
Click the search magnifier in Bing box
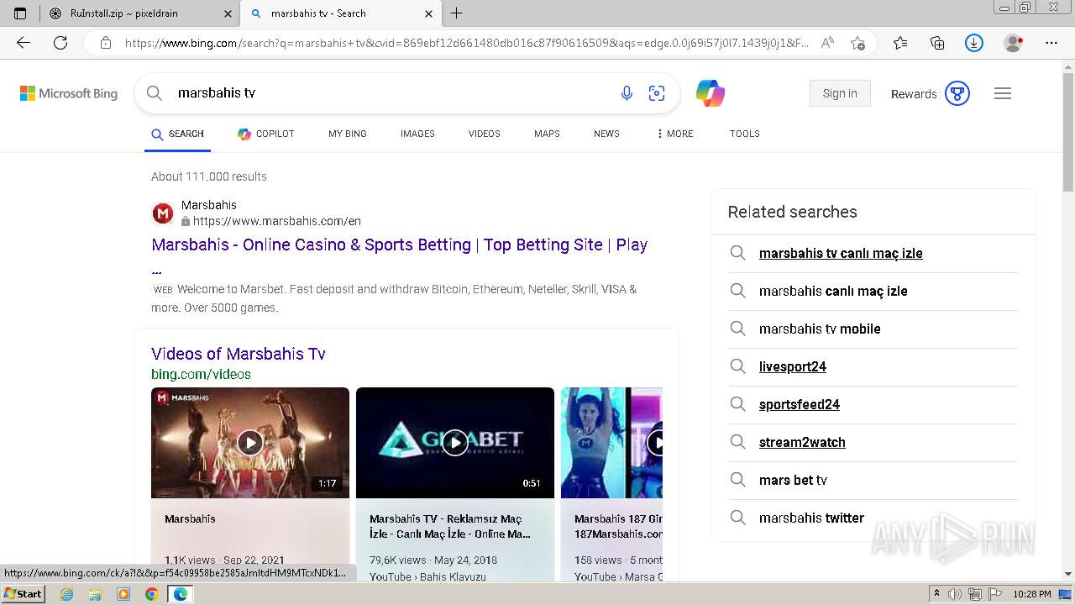155,93
